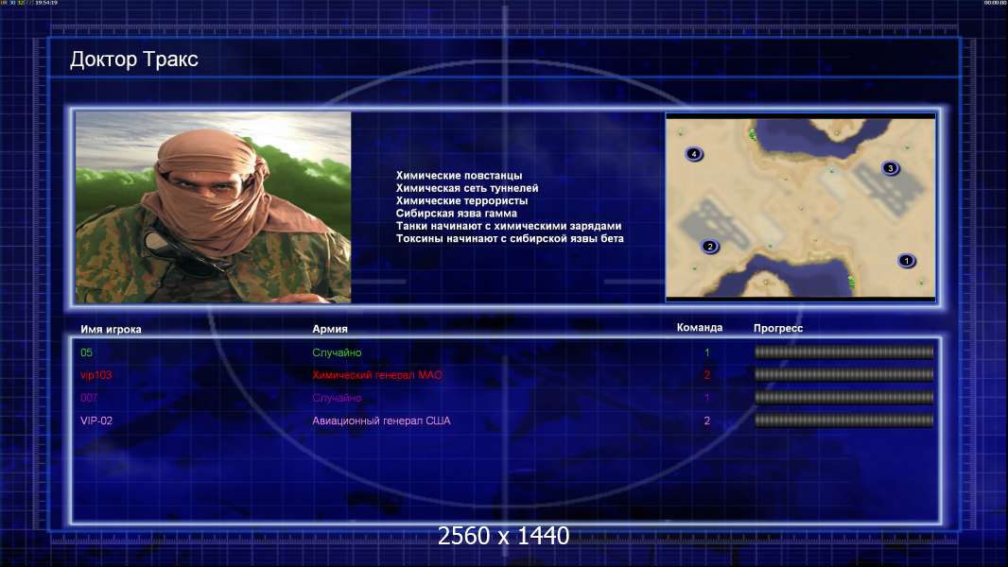Click start position marker 1 on minimap
Screen dimensions: 1008x567
pos(907,261)
